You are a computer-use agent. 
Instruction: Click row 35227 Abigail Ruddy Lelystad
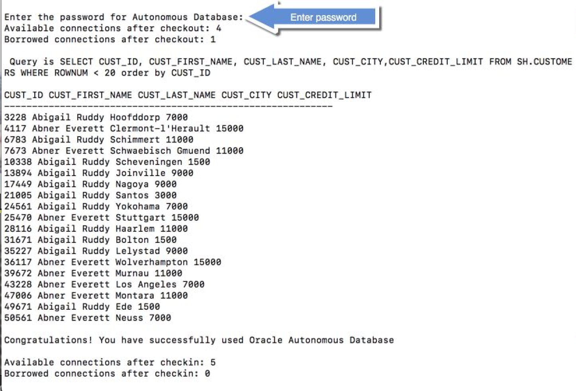pyautogui.click(x=96, y=251)
